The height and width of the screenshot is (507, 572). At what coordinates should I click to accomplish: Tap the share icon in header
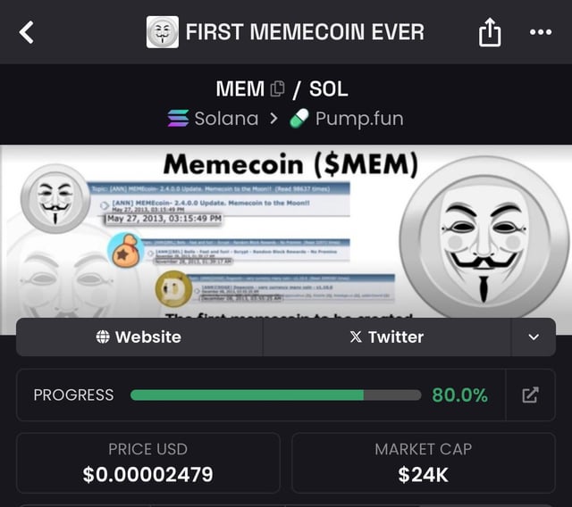pos(490,32)
